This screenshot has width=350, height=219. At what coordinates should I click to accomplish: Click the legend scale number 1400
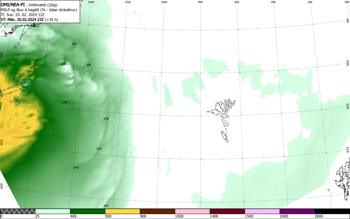pos(214,216)
